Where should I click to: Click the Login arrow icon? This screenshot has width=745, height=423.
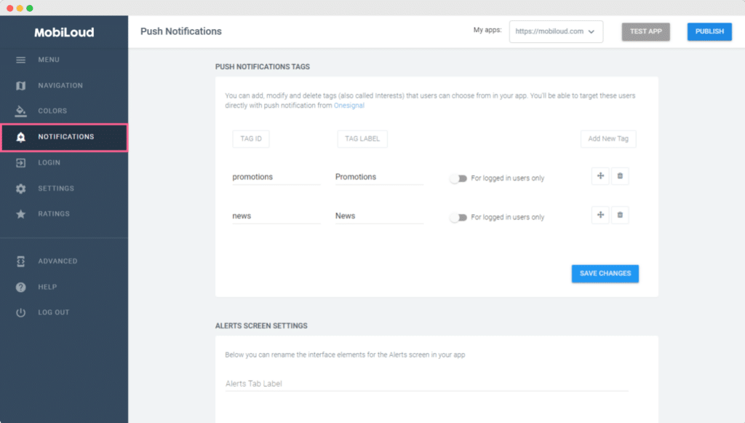point(21,163)
